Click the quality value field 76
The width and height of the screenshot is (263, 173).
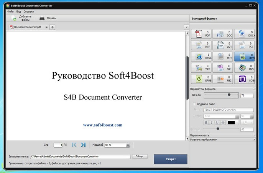click(247, 95)
